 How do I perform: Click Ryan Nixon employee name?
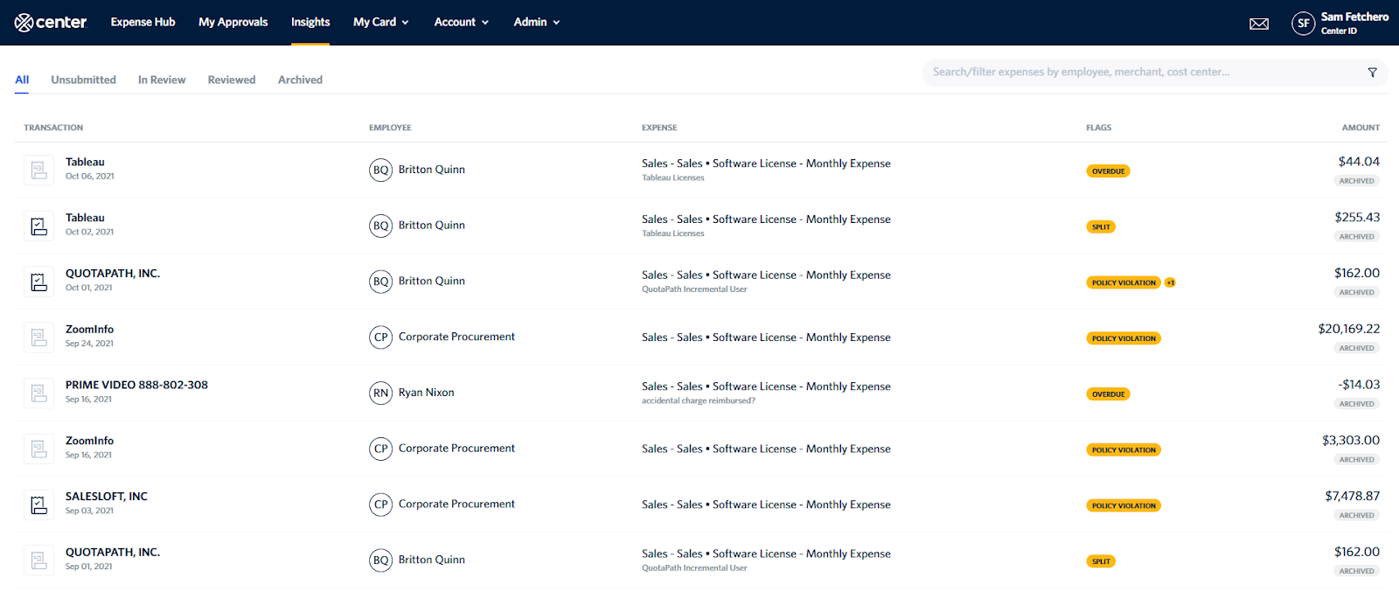click(x=427, y=393)
